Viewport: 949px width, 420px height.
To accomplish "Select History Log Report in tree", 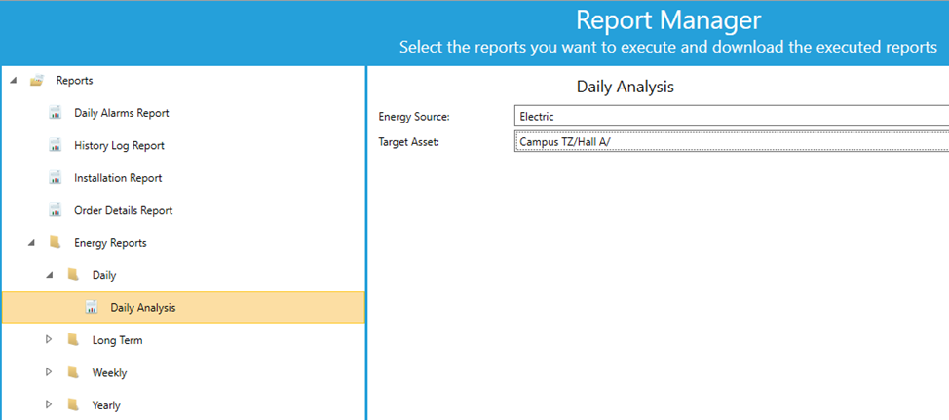I will (x=119, y=145).
